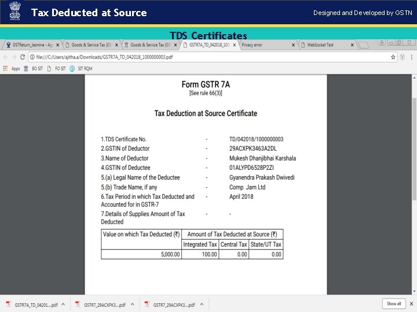The image size is (417, 312).
Task: Open the Chrome three-dot menu
Action: coord(411,57)
